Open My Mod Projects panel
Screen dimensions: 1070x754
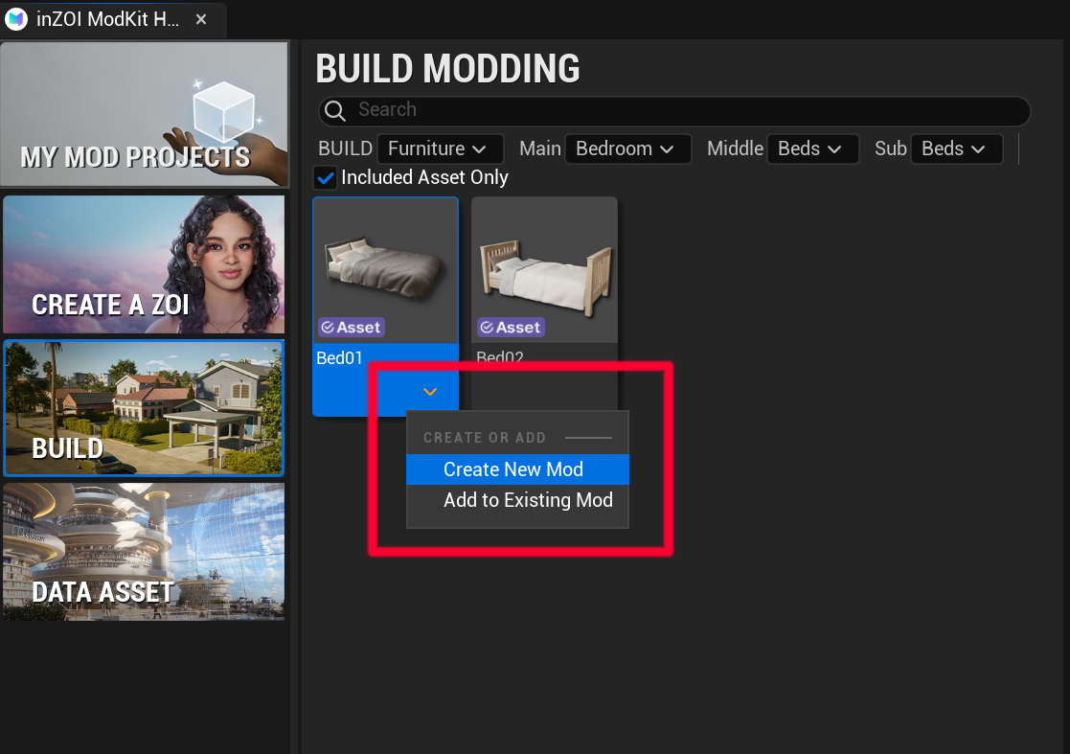[145, 114]
